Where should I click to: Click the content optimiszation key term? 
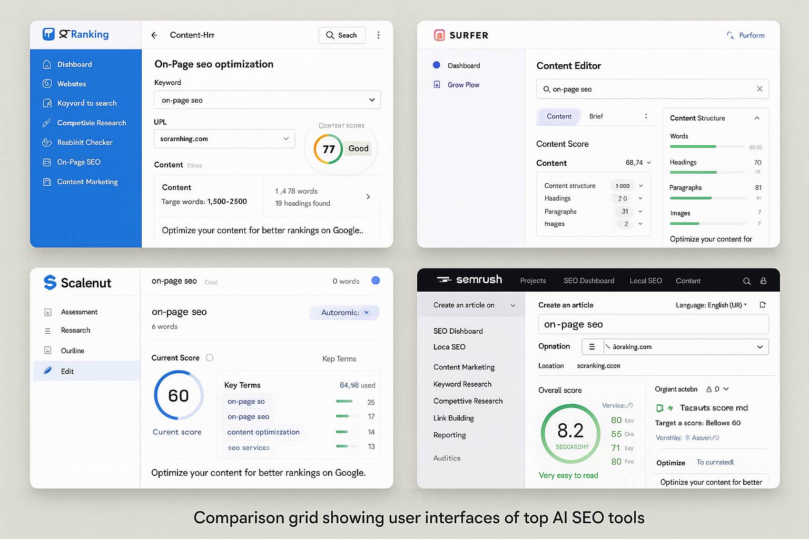click(x=263, y=432)
